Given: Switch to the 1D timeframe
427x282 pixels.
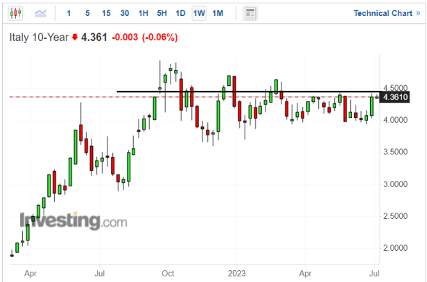Looking at the screenshot, I should pyautogui.click(x=180, y=13).
